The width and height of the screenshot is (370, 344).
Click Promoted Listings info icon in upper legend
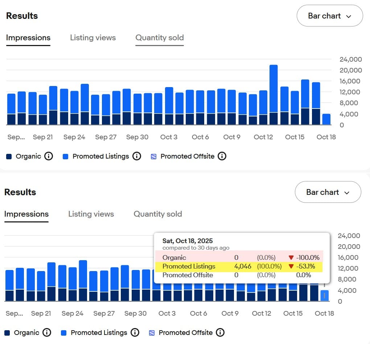[137, 156]
